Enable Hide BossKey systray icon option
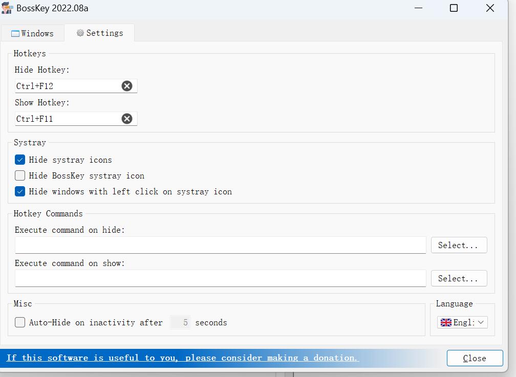This screenshot has width=516, height=377. pyautogui.click(x=20, y=175)
